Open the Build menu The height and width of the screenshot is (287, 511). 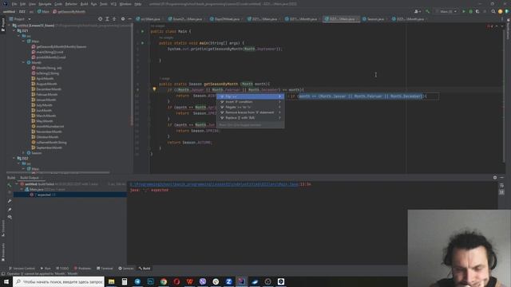pyautogui.click(x=84, y=4)
